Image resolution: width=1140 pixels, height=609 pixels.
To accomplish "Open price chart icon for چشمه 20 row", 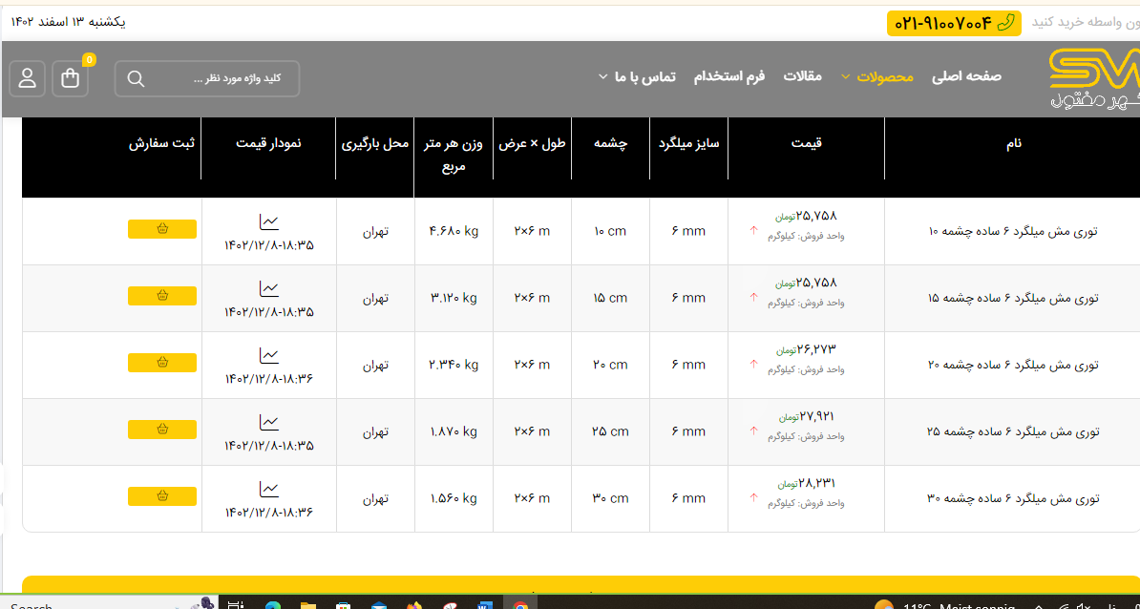I will pos(269,355).
